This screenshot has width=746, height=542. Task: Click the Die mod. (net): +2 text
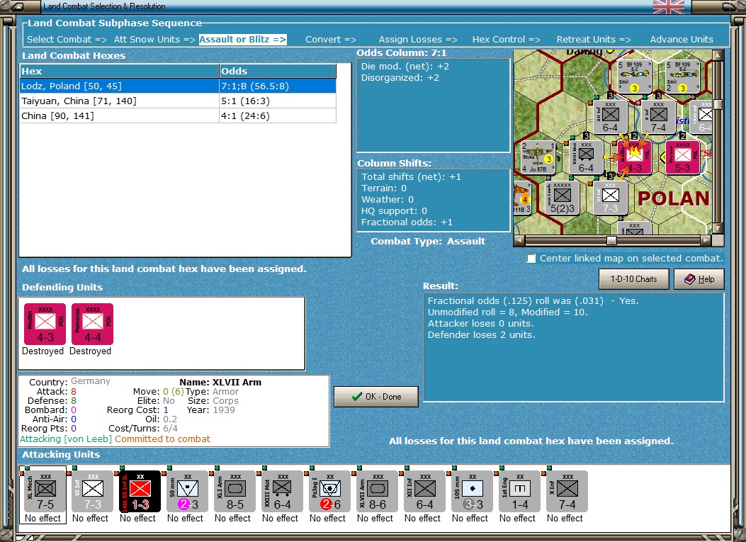(x=405, y=67)
